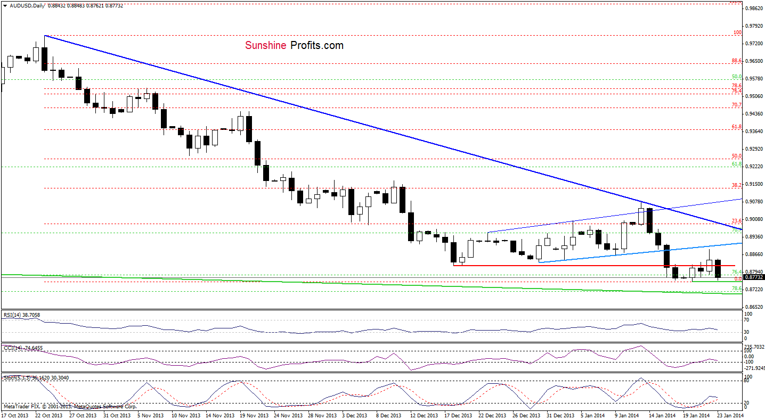
Task: Click price axis value 0.86520
Action: [x=754, y=307]
